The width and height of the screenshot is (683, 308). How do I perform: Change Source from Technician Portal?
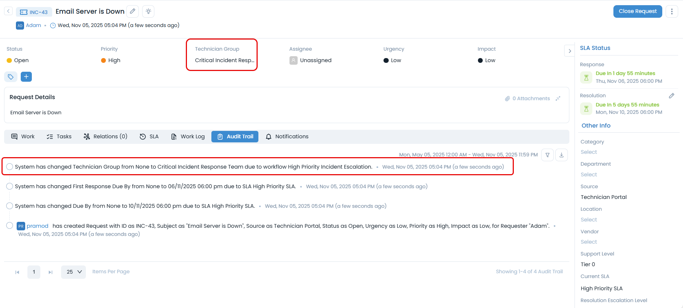603,197
